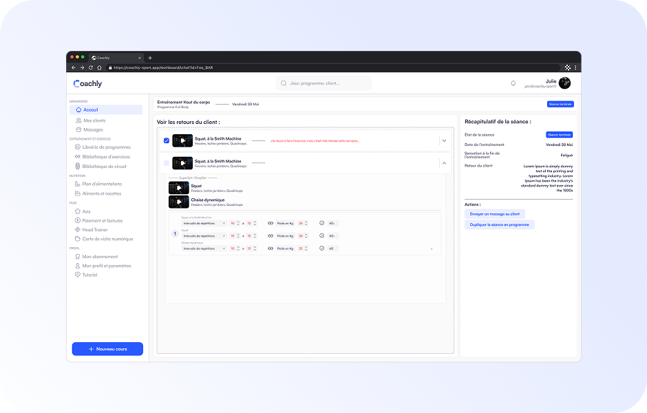647x413 pixels.
Task: Uncheck the first Squat exercise checkbox
Action: (167, 140)
